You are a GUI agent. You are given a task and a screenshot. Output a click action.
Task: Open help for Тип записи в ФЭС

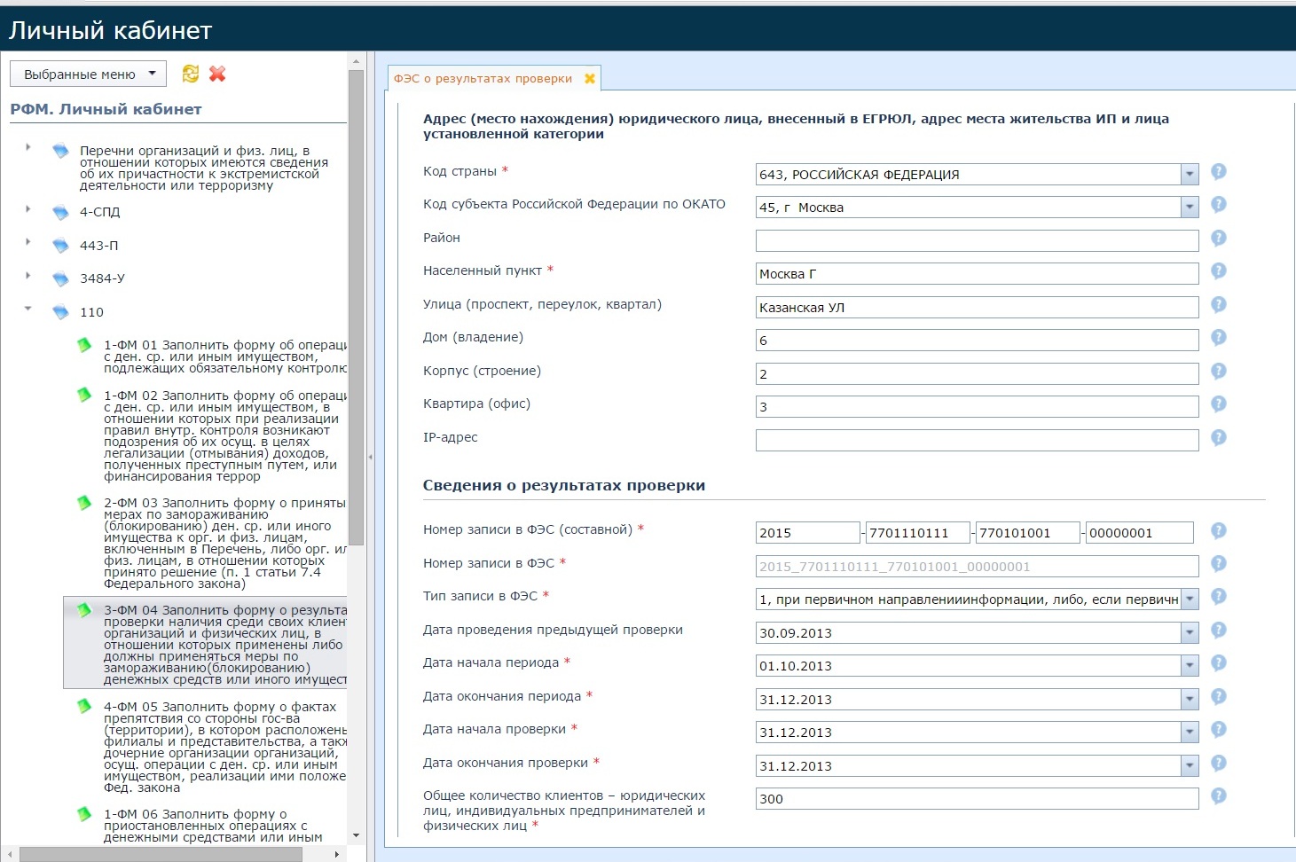[1219, 597]
